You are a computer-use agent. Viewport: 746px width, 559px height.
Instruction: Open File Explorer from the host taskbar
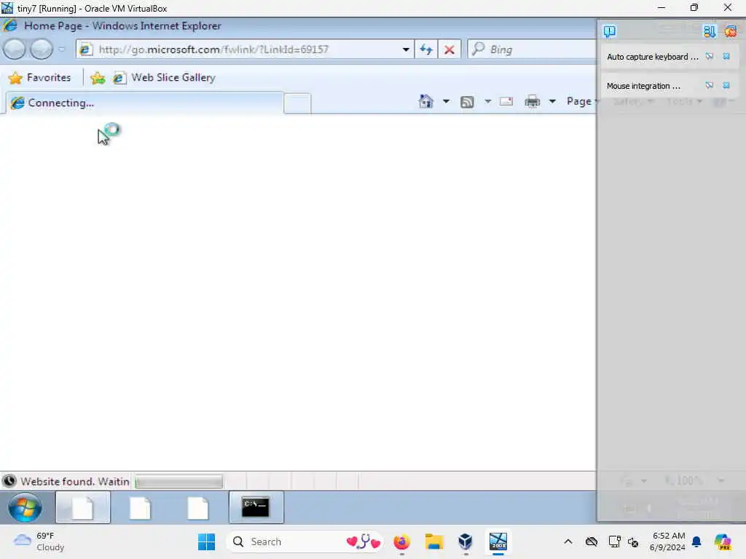434,542
